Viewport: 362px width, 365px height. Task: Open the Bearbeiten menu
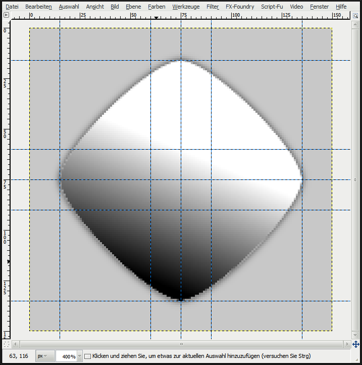38,7
